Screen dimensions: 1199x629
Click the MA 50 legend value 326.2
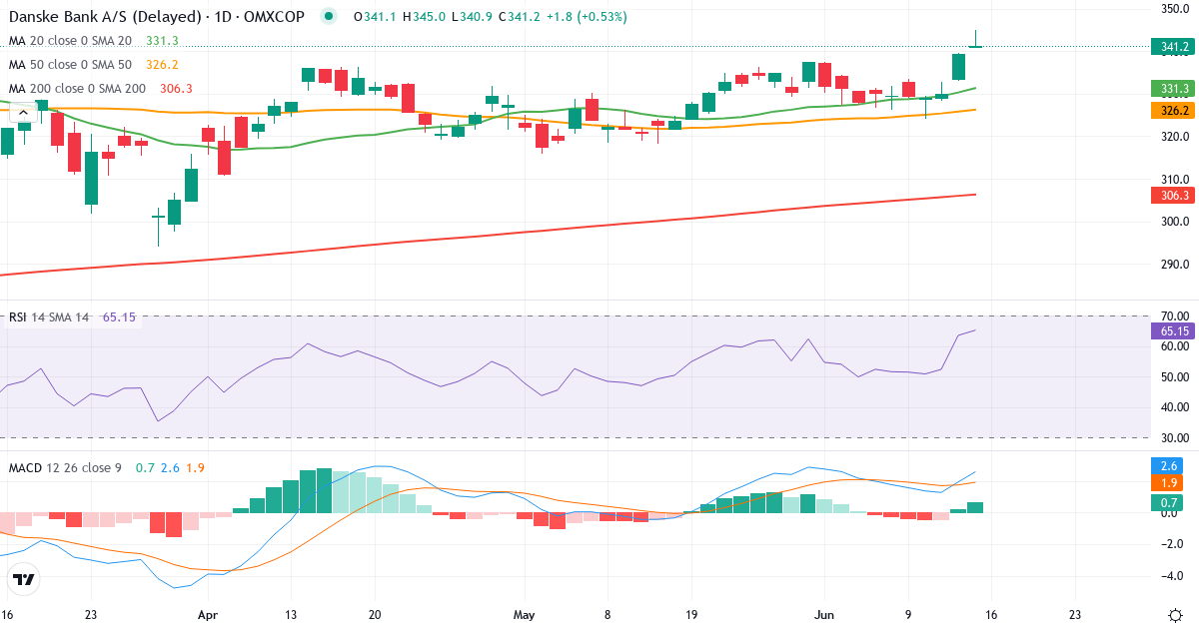162,65
